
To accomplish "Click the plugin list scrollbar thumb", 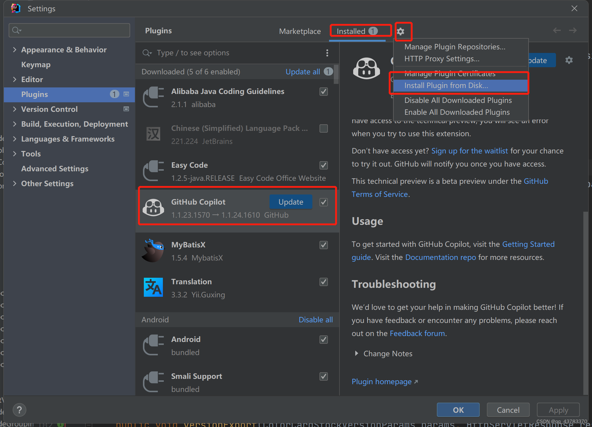I will 336,74.
